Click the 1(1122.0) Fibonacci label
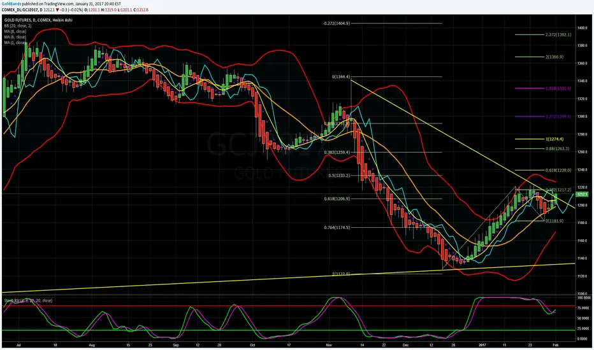Image resolution: width=594 pixels, height=350 pixels. point(341,274)
